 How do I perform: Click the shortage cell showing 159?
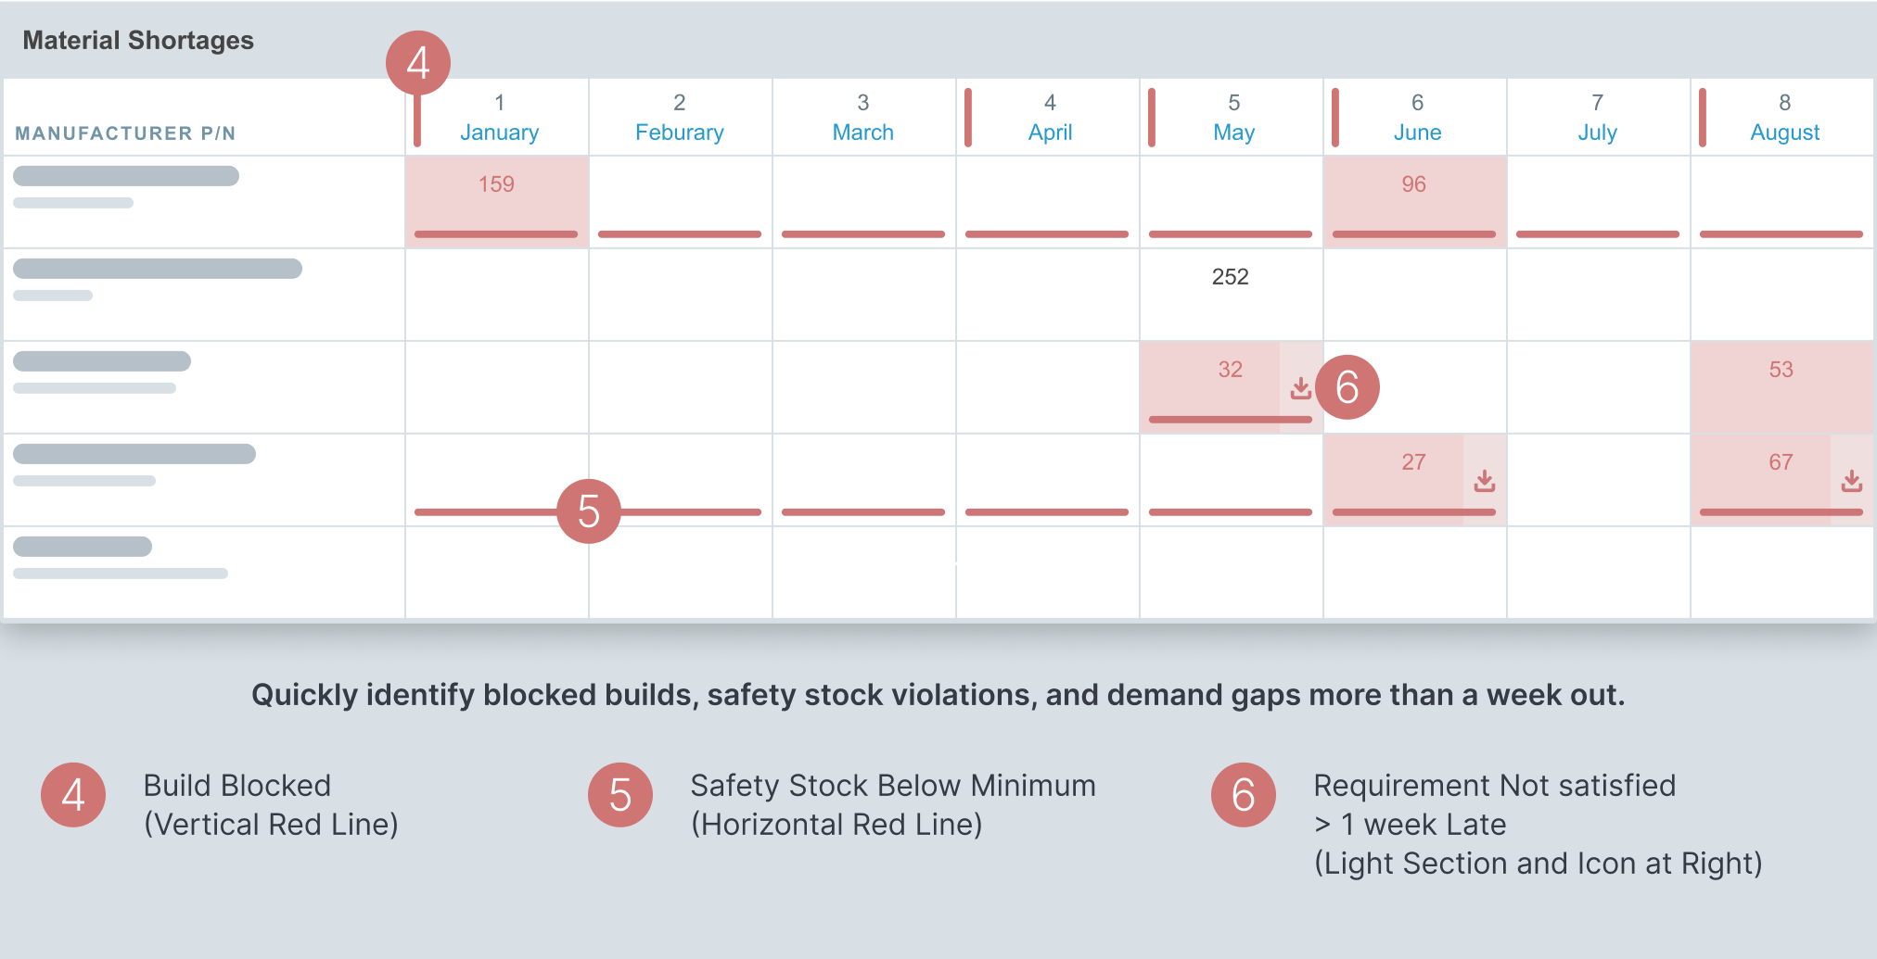coord(497,201)
